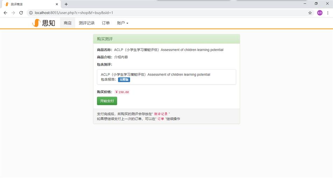Close the 测评商店 browser tab

tap(57, 4)
